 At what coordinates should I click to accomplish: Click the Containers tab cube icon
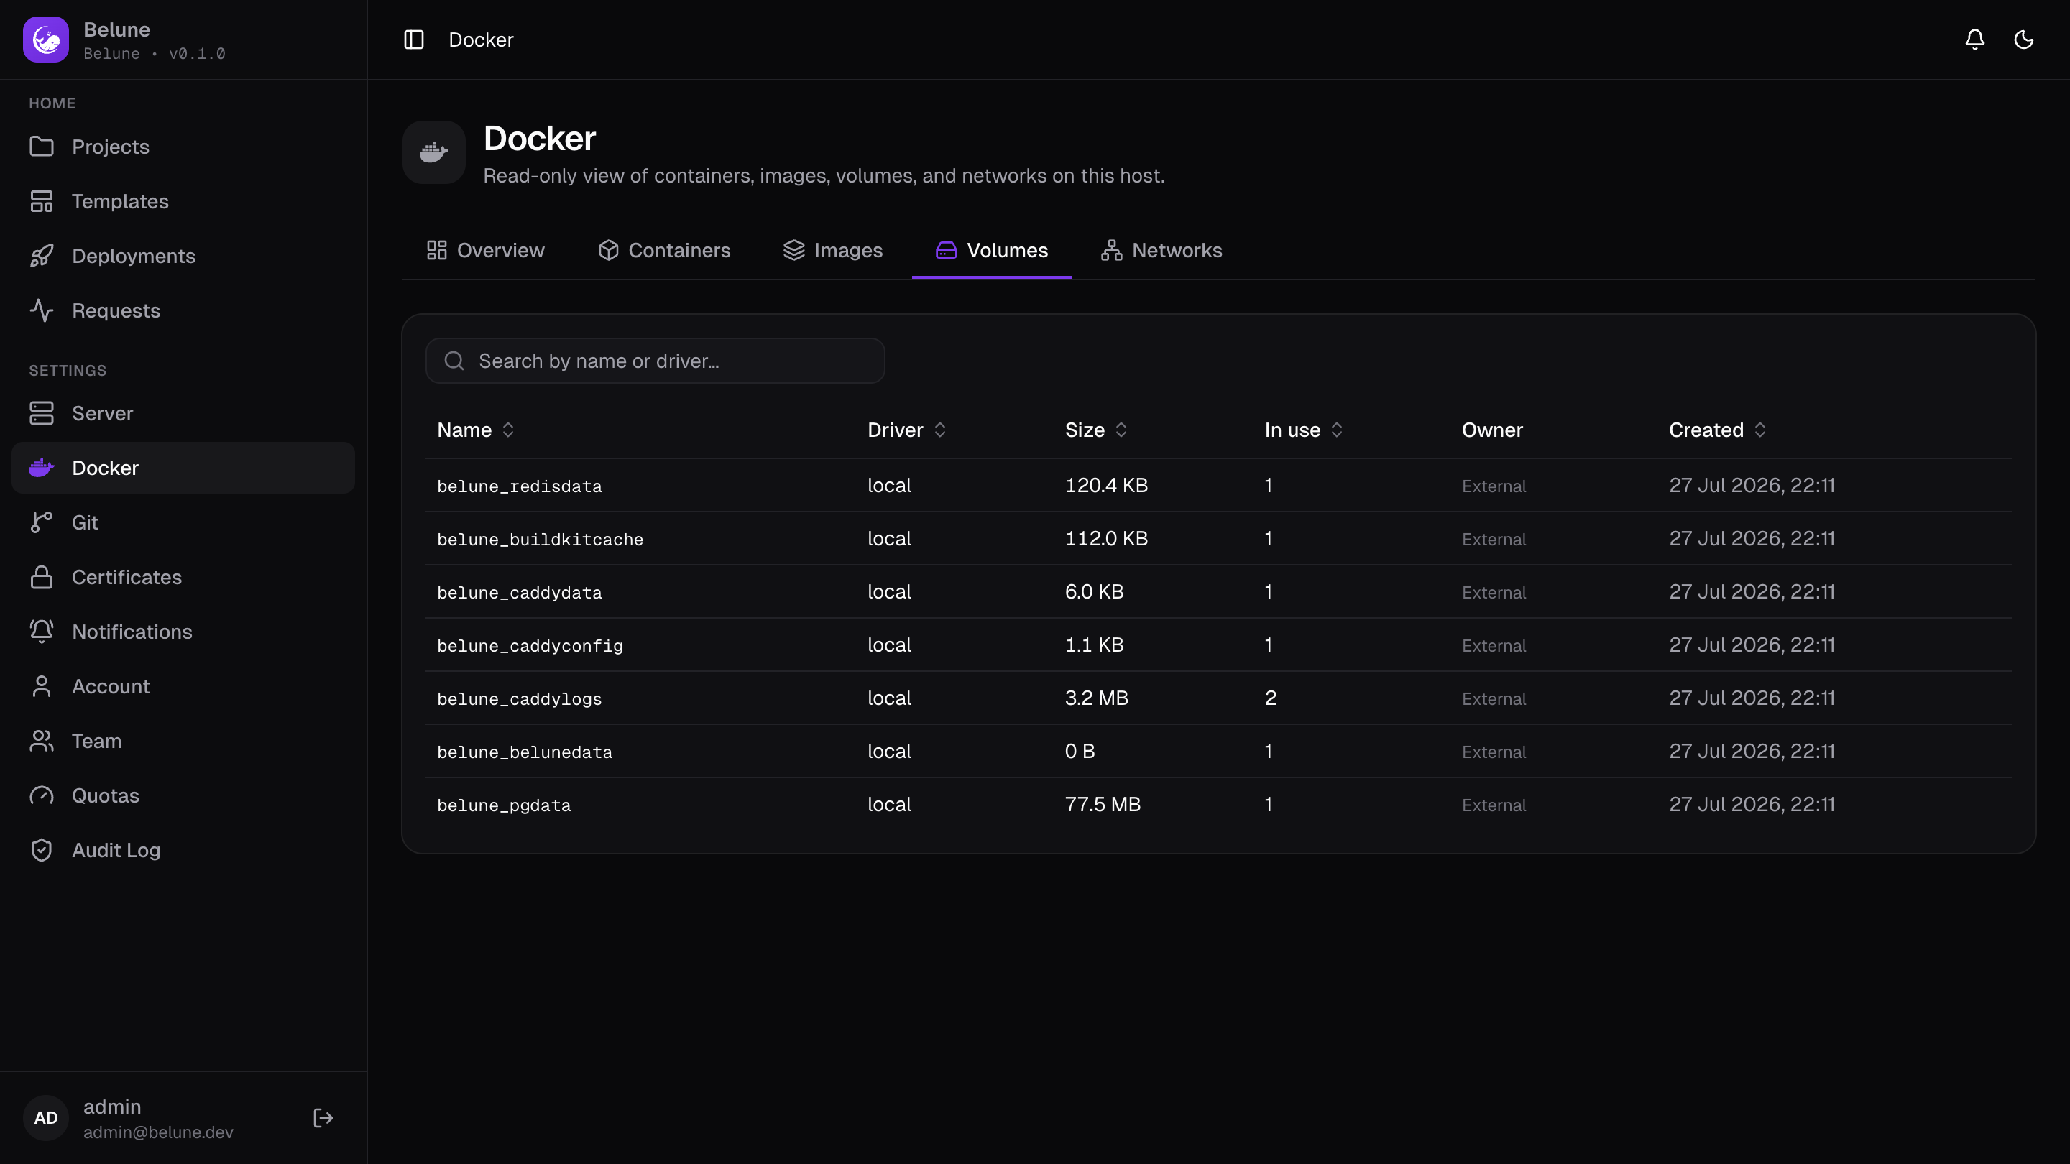coord(609,250)
